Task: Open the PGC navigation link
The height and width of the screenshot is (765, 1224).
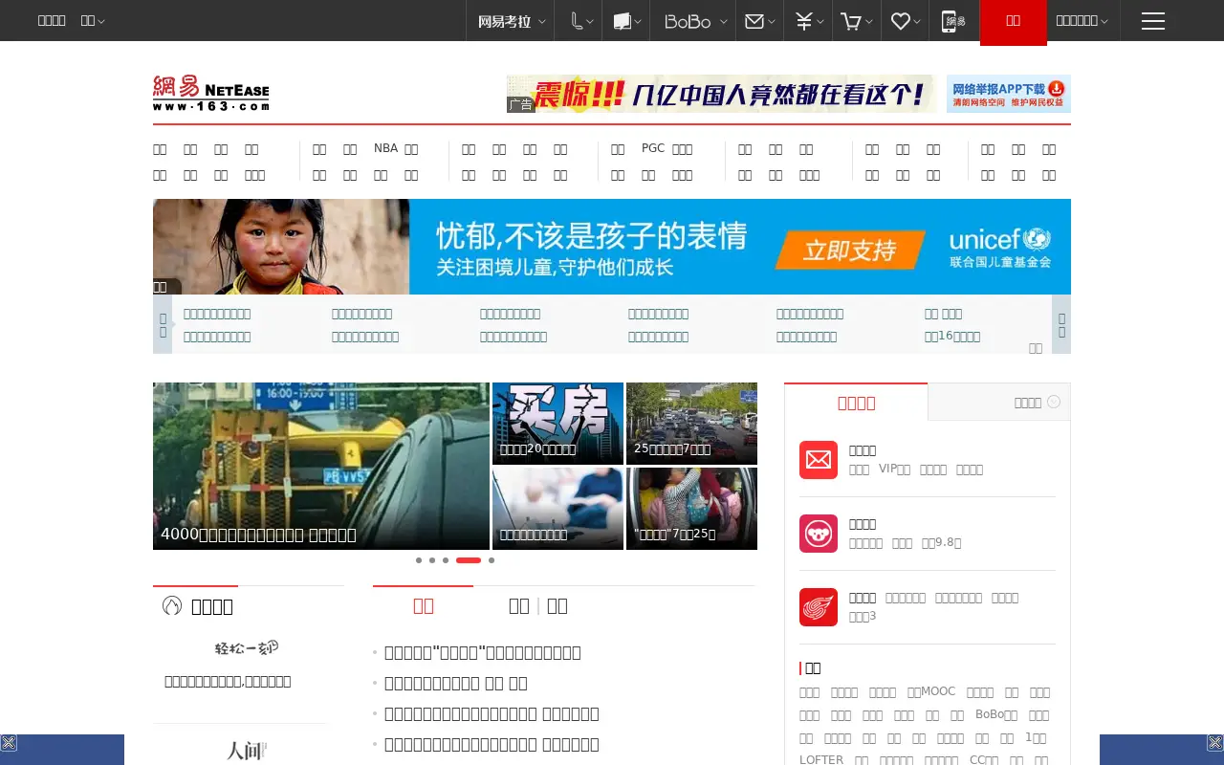Action: [x=653, y=148]
